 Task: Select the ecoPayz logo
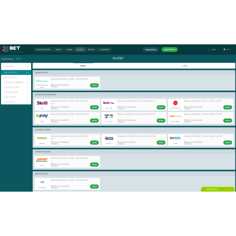[x=109, y=138]
